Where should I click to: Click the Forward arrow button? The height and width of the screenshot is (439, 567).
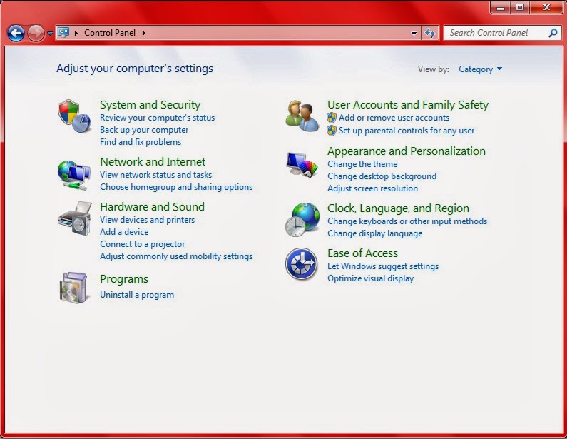(36, 34)
